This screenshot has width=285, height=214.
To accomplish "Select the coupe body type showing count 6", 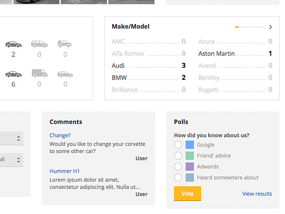I will click(x=13, y=74).
